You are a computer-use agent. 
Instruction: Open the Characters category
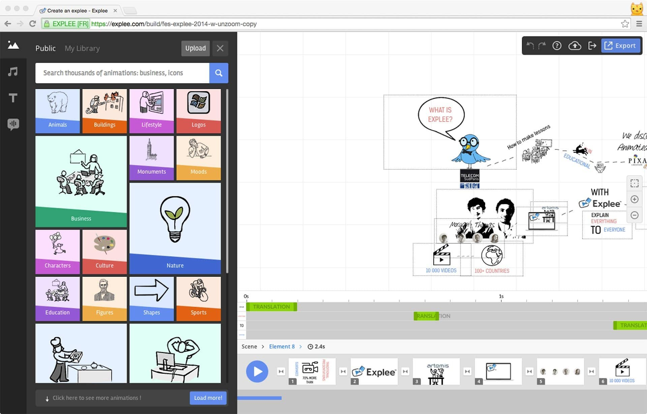tap(57, 252)
